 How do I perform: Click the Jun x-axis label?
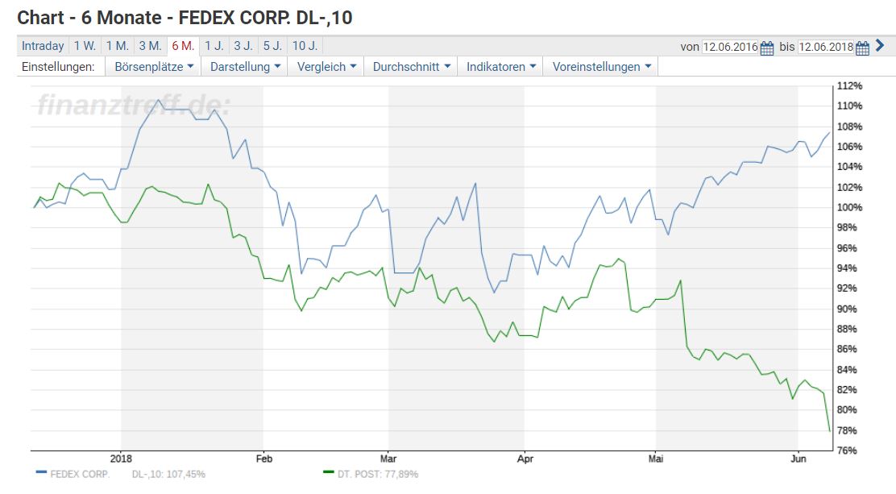click(798, 459)
